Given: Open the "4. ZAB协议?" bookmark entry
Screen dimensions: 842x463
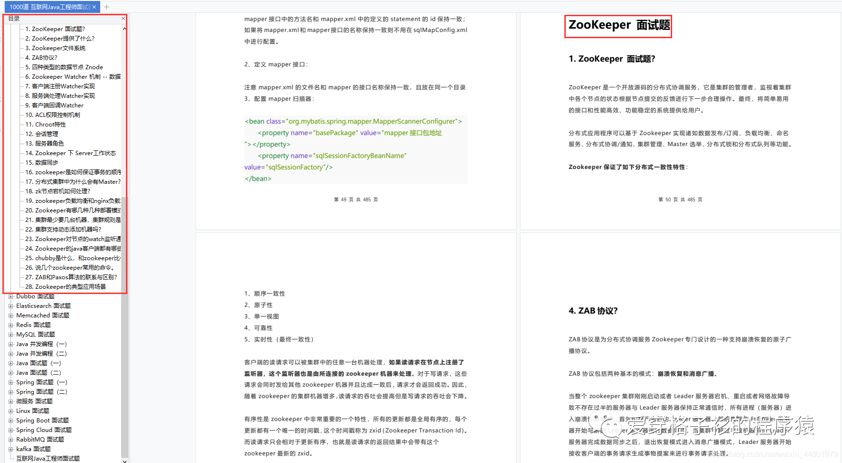Looking at the screenshot, I should (x=42, y=57).
